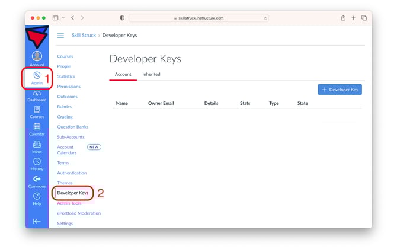Open Sub-Accounts in the account menu

[71, 137]
